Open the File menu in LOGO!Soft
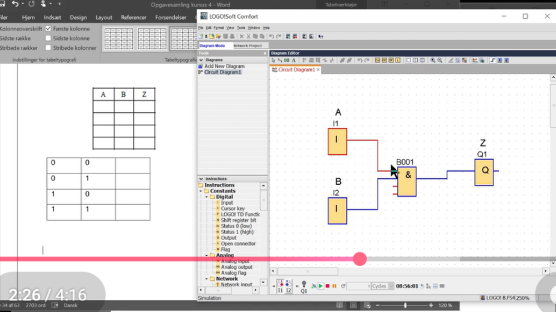This screenshot has height=312, width=556. pos(200,28)
